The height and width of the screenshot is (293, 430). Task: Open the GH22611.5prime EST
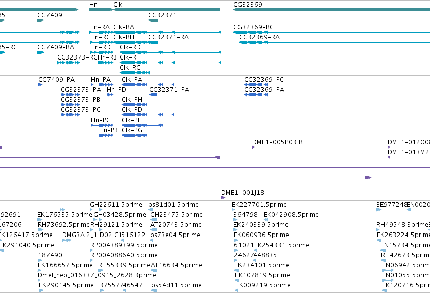click(116, 205)
